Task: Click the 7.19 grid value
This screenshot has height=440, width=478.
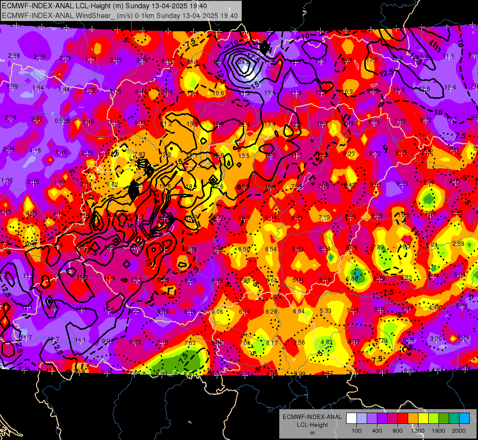Action: click(324, 218)
